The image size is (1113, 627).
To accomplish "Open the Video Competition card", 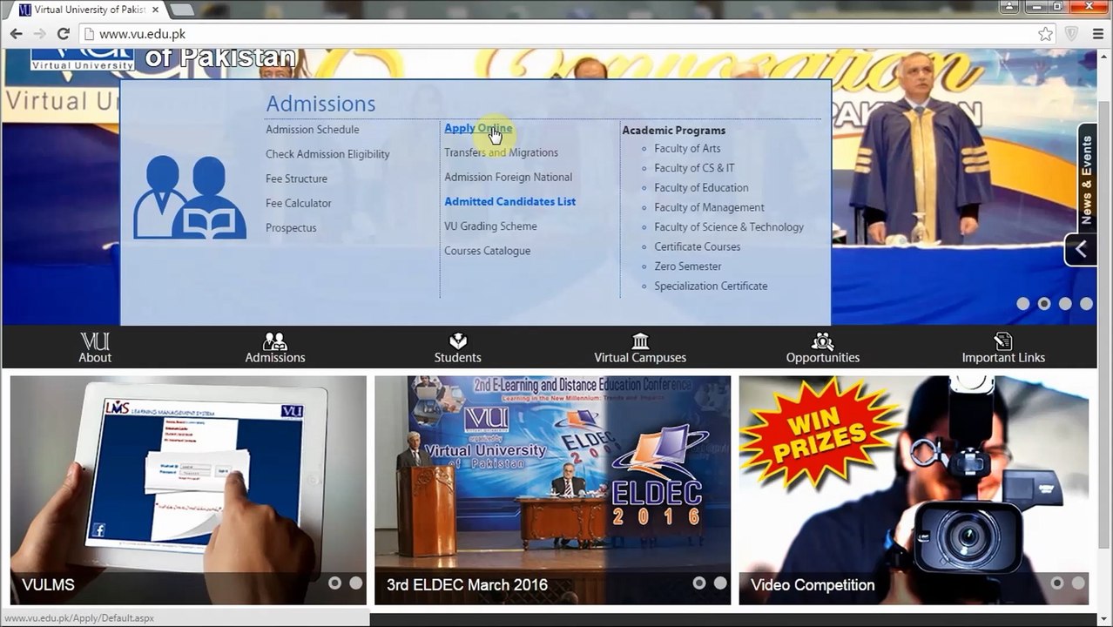I will 914,490.
